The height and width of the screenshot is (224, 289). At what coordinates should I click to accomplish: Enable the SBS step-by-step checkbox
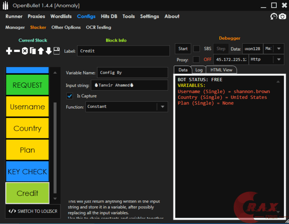tap(196, 48)
